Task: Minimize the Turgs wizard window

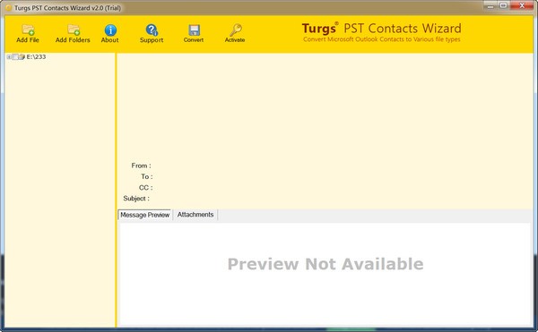Action: tap(490, 6)
